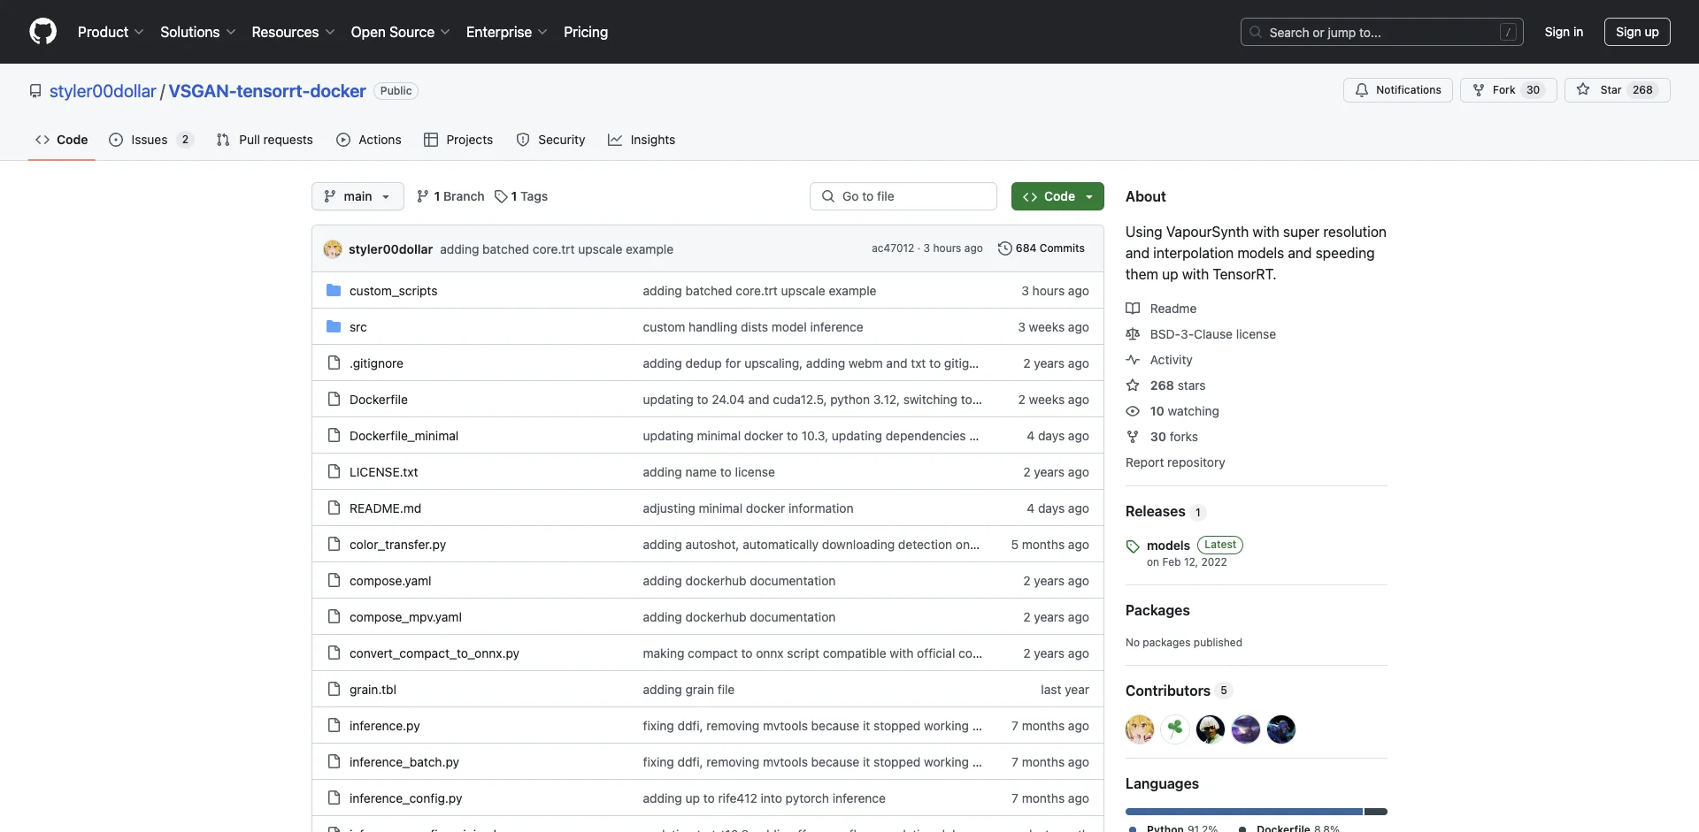The width and height of the screenshot is (1699, 832).
Task: Open the Actions tab
Action: (x=369, y=140)
